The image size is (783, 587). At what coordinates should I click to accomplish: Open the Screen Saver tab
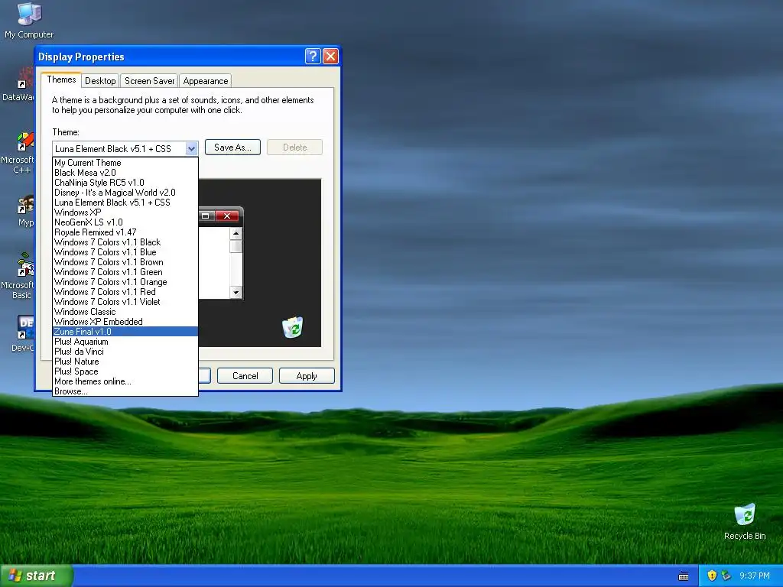149,81
